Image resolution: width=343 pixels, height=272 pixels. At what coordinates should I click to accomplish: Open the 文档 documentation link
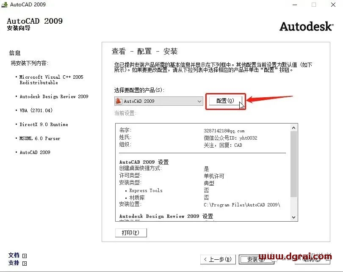(x=14, y=255)
